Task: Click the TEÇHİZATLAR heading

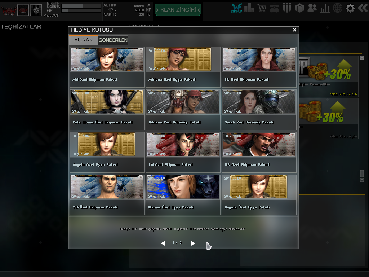Action: tap(21, 27)
